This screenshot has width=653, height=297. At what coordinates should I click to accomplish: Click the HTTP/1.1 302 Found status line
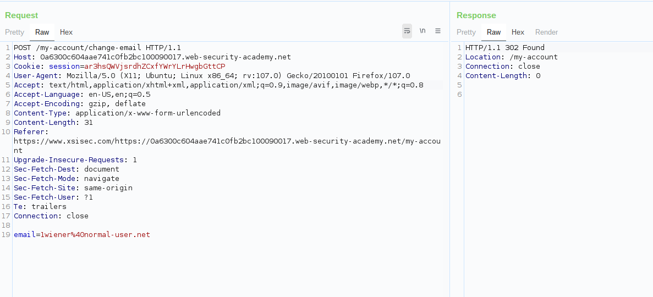pos(505,47)
